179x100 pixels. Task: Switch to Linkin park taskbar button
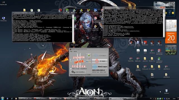pyautogui.click(x=26, y=99)
